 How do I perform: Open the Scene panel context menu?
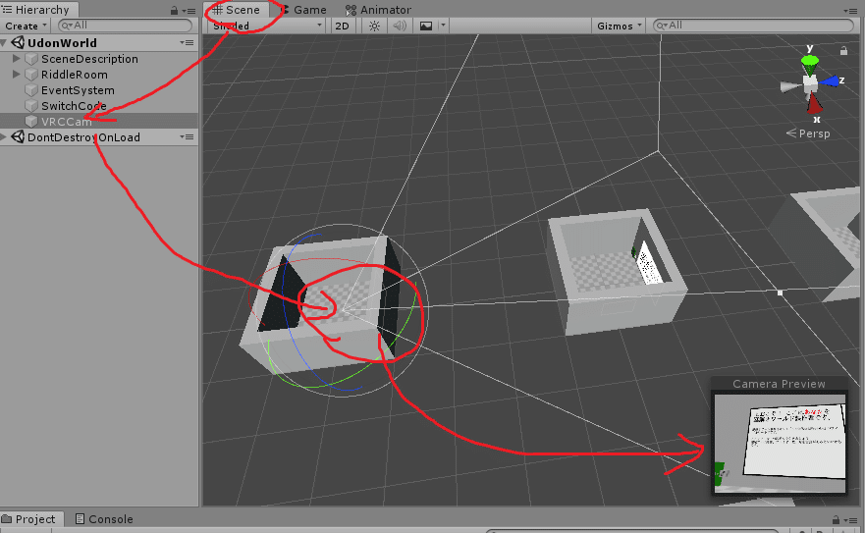pos(849,11)
